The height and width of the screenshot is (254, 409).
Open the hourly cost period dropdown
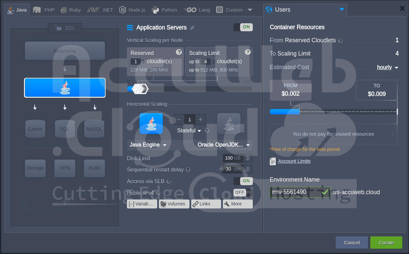click(x=388, y=67)
